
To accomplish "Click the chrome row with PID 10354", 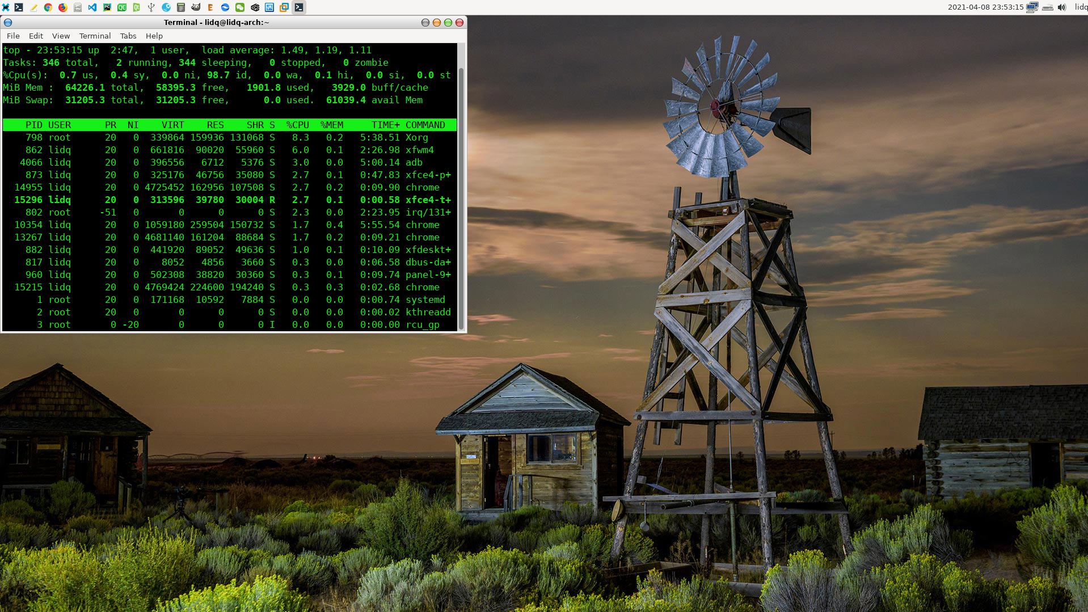I will tap(230, 225).
